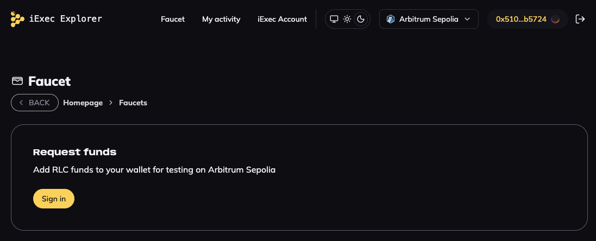Image resolution: width=596 pixels, height=241 pixels.
Task: Click the Homepage breadcrumb link
Action: pyautogui.click(x=83, y=103)
